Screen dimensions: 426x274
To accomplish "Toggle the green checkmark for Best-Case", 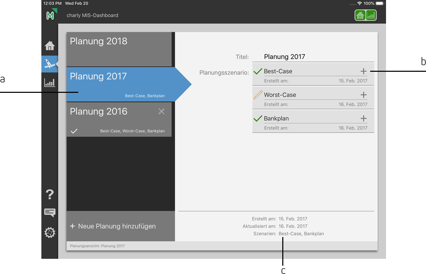I will [258, 71].
